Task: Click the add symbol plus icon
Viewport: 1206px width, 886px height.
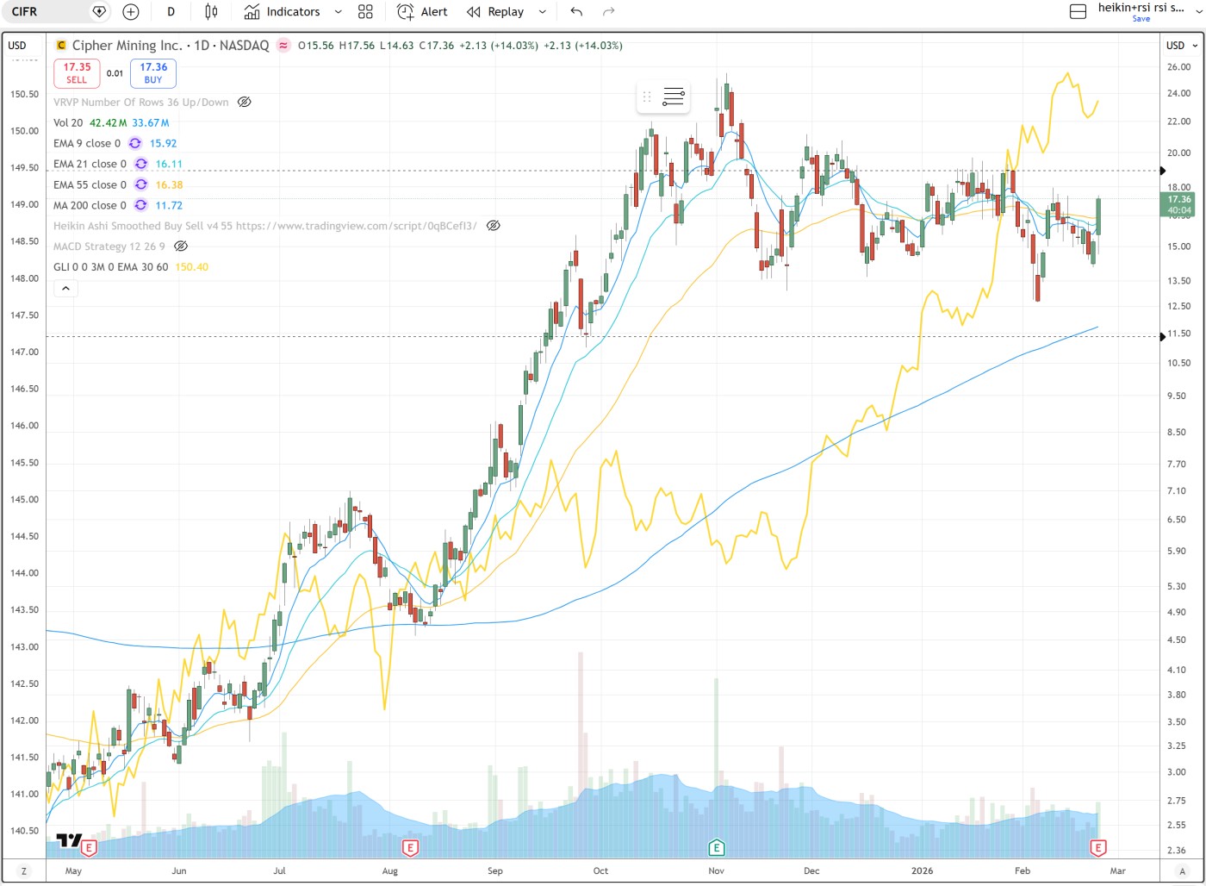Action: 131,12
